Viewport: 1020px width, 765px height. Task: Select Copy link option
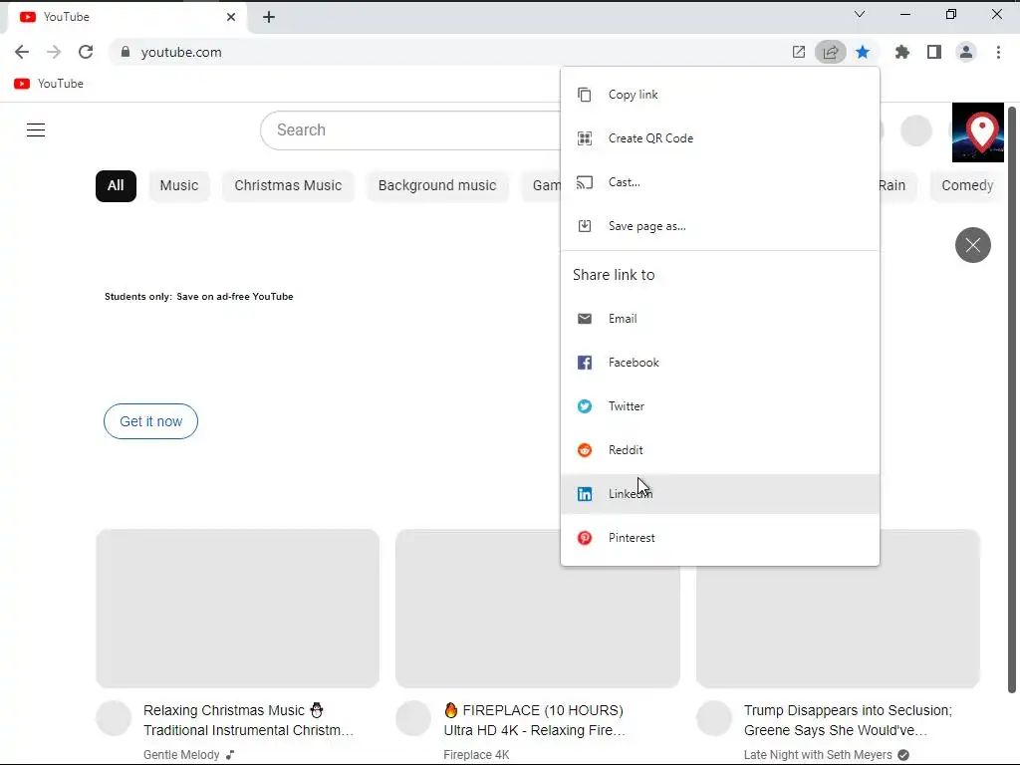tap(720, 95)
